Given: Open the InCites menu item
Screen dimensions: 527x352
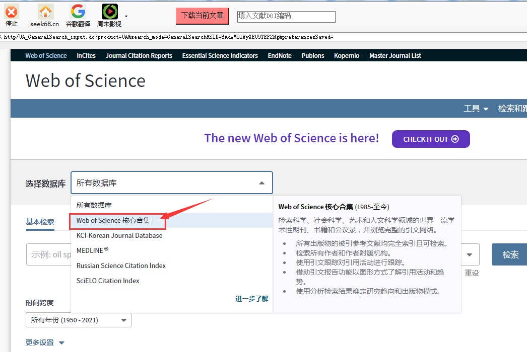Looking at the screenshot, I should tap(86, 55).
